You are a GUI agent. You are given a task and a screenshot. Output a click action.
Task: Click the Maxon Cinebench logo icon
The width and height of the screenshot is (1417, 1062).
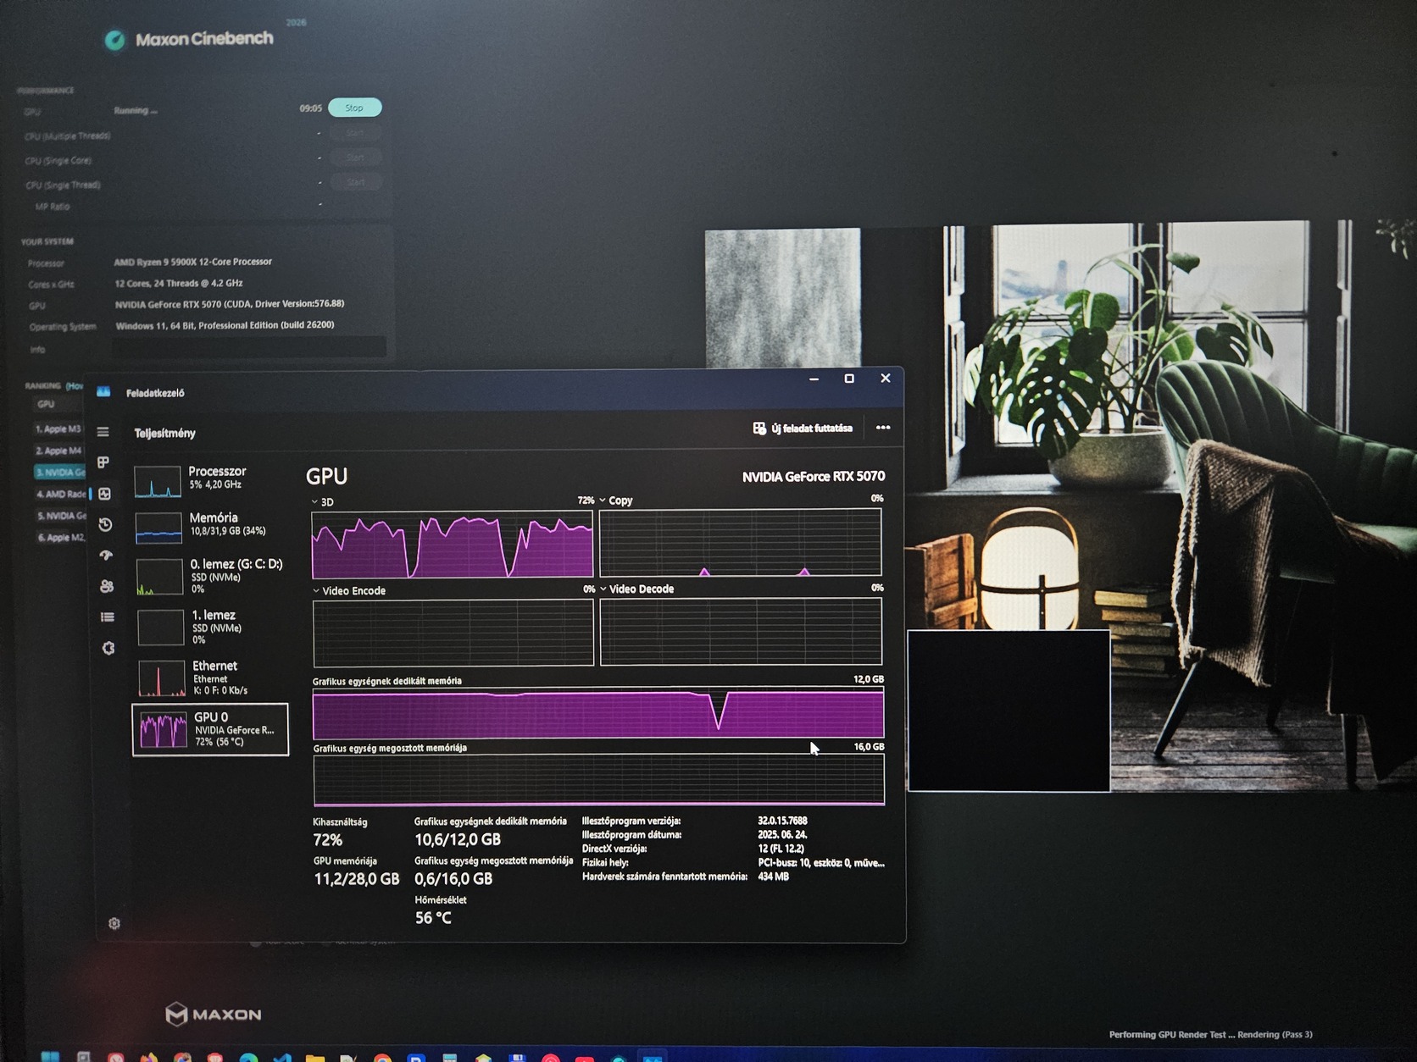114,40
